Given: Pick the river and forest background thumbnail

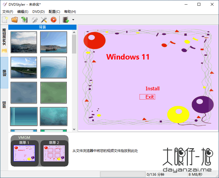Looking at the screenshot, I should pos(24,67).
